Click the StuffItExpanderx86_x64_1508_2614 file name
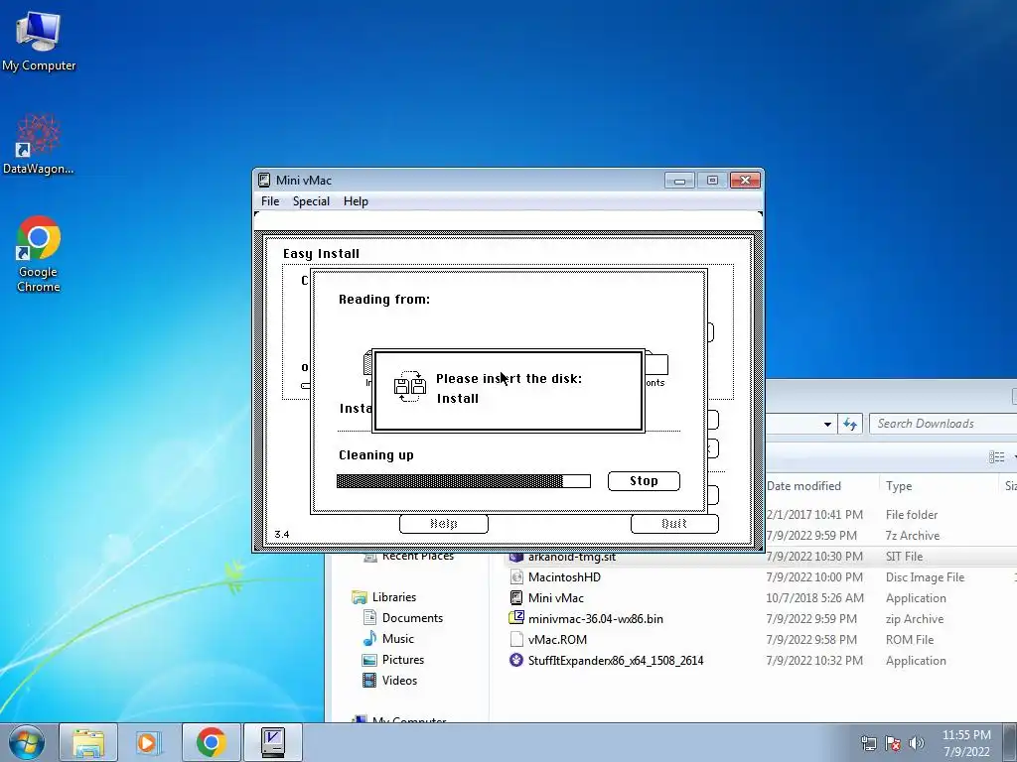Image resolution: width=1017 pixels, height=762 pixels. [616, 660]
